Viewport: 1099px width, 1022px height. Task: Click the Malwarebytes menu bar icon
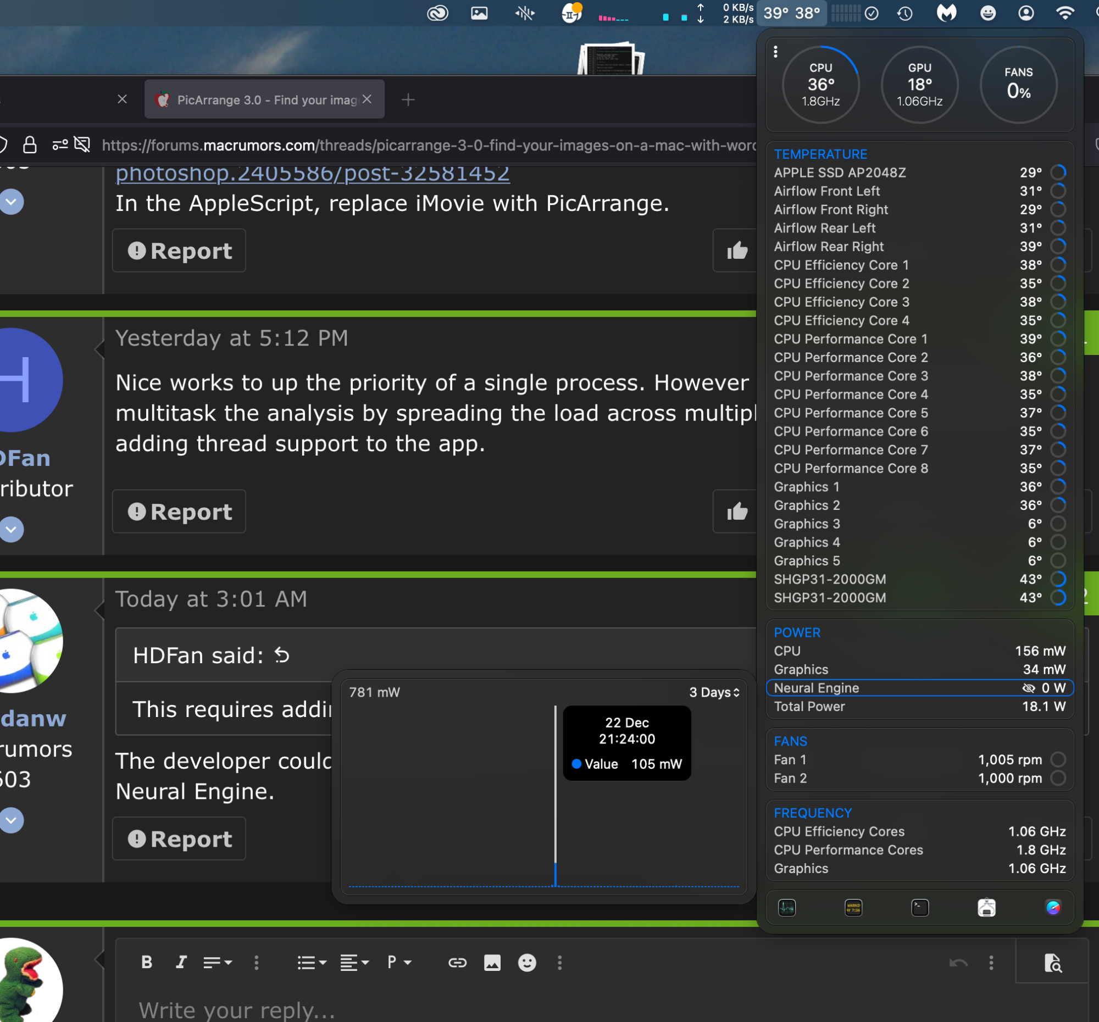(946, 13)
